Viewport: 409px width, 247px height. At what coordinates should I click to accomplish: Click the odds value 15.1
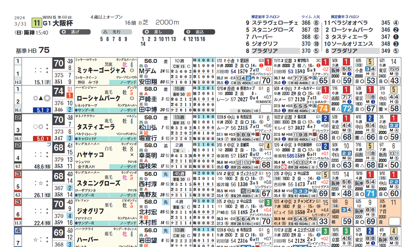coord(38,82)
